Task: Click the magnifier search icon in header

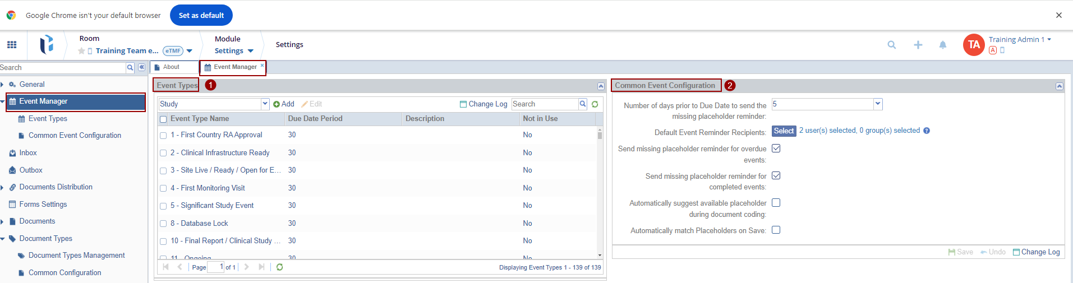Action: coord(891,45)
